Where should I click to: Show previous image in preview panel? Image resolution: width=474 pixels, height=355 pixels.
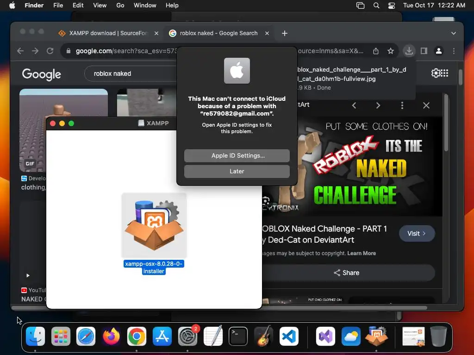coord(354,105)
